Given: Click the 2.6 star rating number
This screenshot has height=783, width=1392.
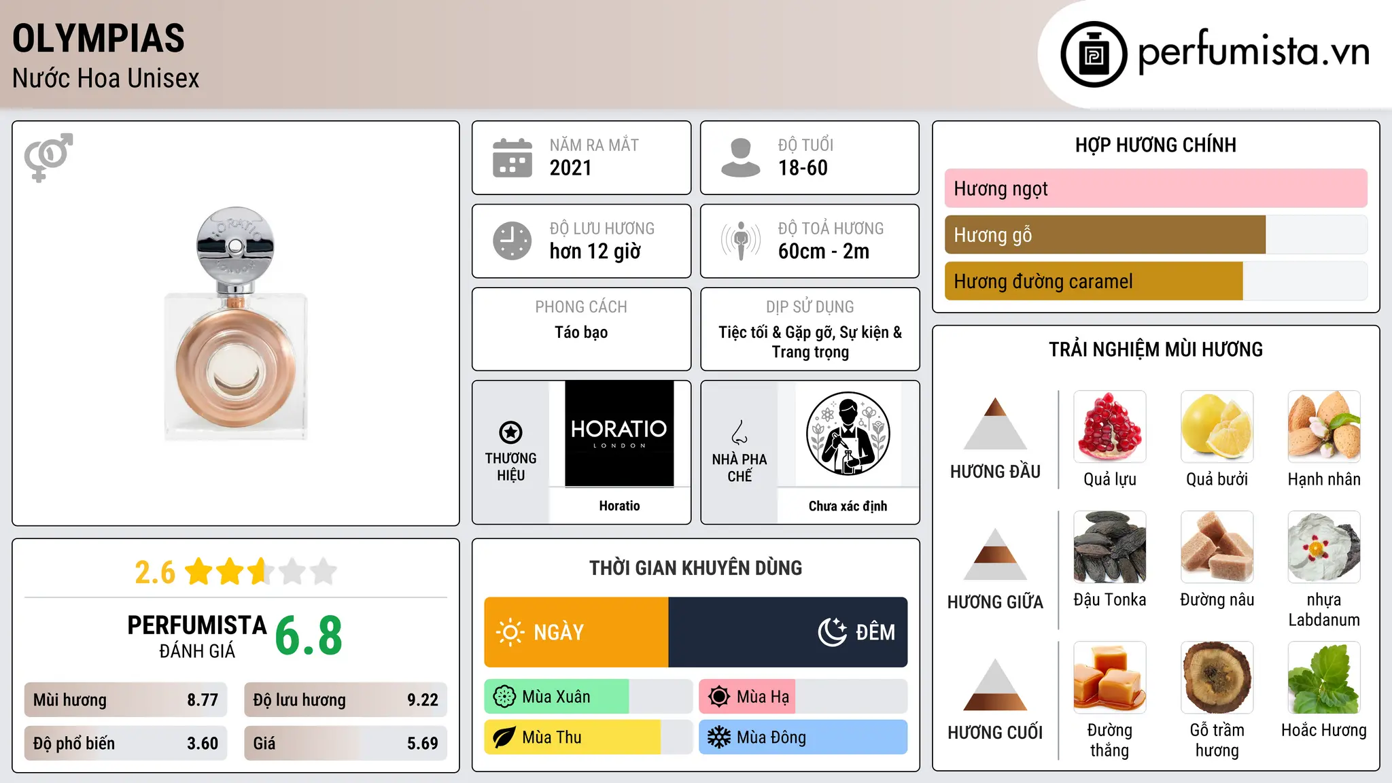Looking at the screenshot, I should (155, 572).
